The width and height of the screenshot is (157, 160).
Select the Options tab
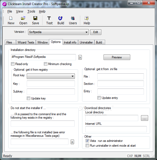coord(56,42)
